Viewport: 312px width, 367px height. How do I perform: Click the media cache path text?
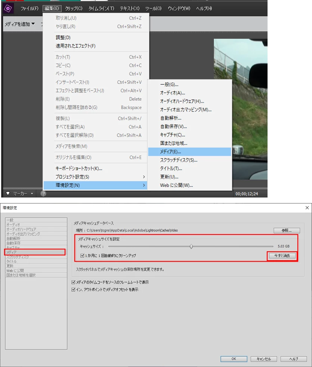[132, 230]
